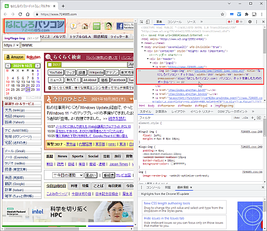Reload the page in Chrome
Screen dimensions: 267x231
[x=20, y=14]
